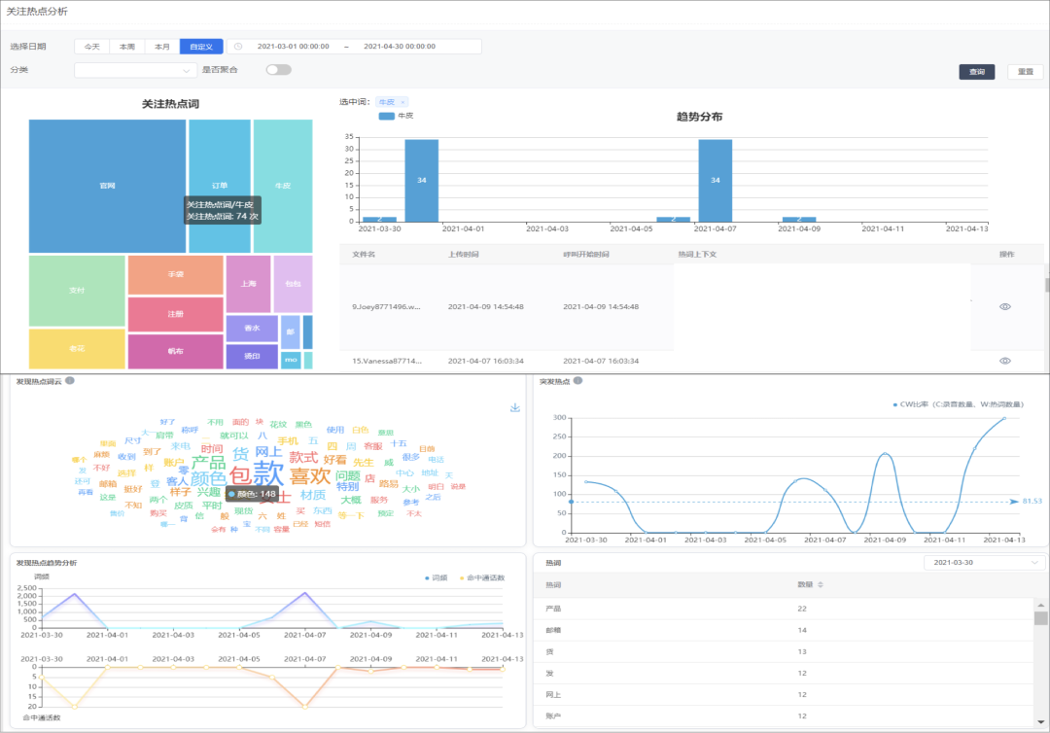Click the help icon next to 突发热点
This screenshot has width=1050, height=733.
tap(577, 381)
